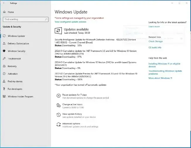Open the Check Storage link
The image size is (191, 148).
click(x=156, y=41)
